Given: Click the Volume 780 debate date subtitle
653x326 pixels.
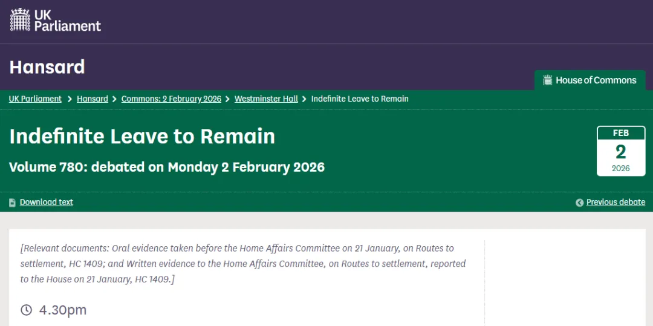Looking at the screenshot, I should [x=167, y=167].
